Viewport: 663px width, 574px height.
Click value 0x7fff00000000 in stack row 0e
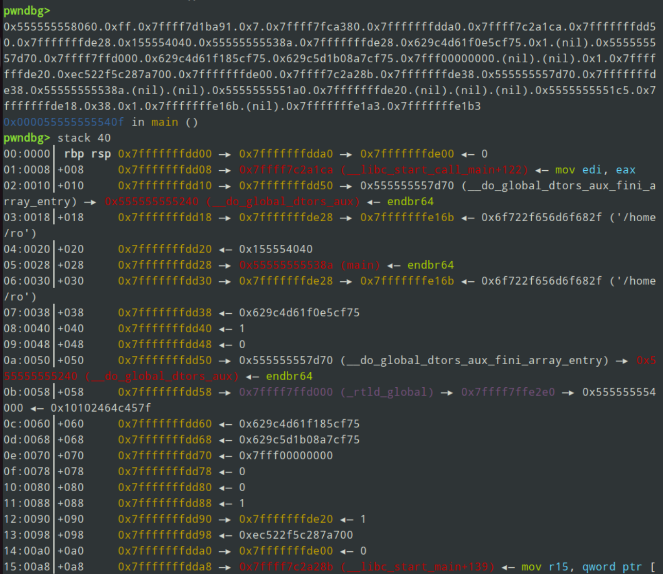coord(286,456)
